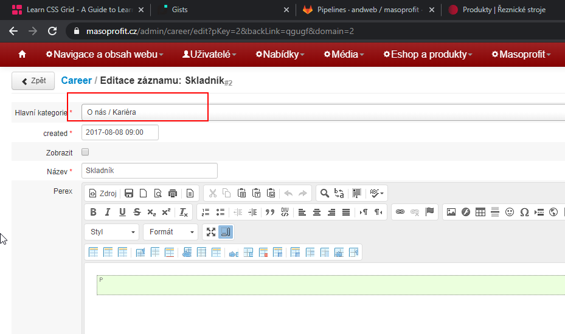This screenshot has width=565, height=334.
Task: Click the Paste clipboard icon
Action: (241, 193)
